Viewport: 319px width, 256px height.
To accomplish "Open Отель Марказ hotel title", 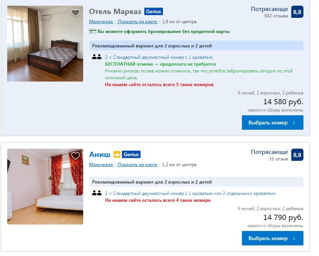I will [x=115, y=12].
